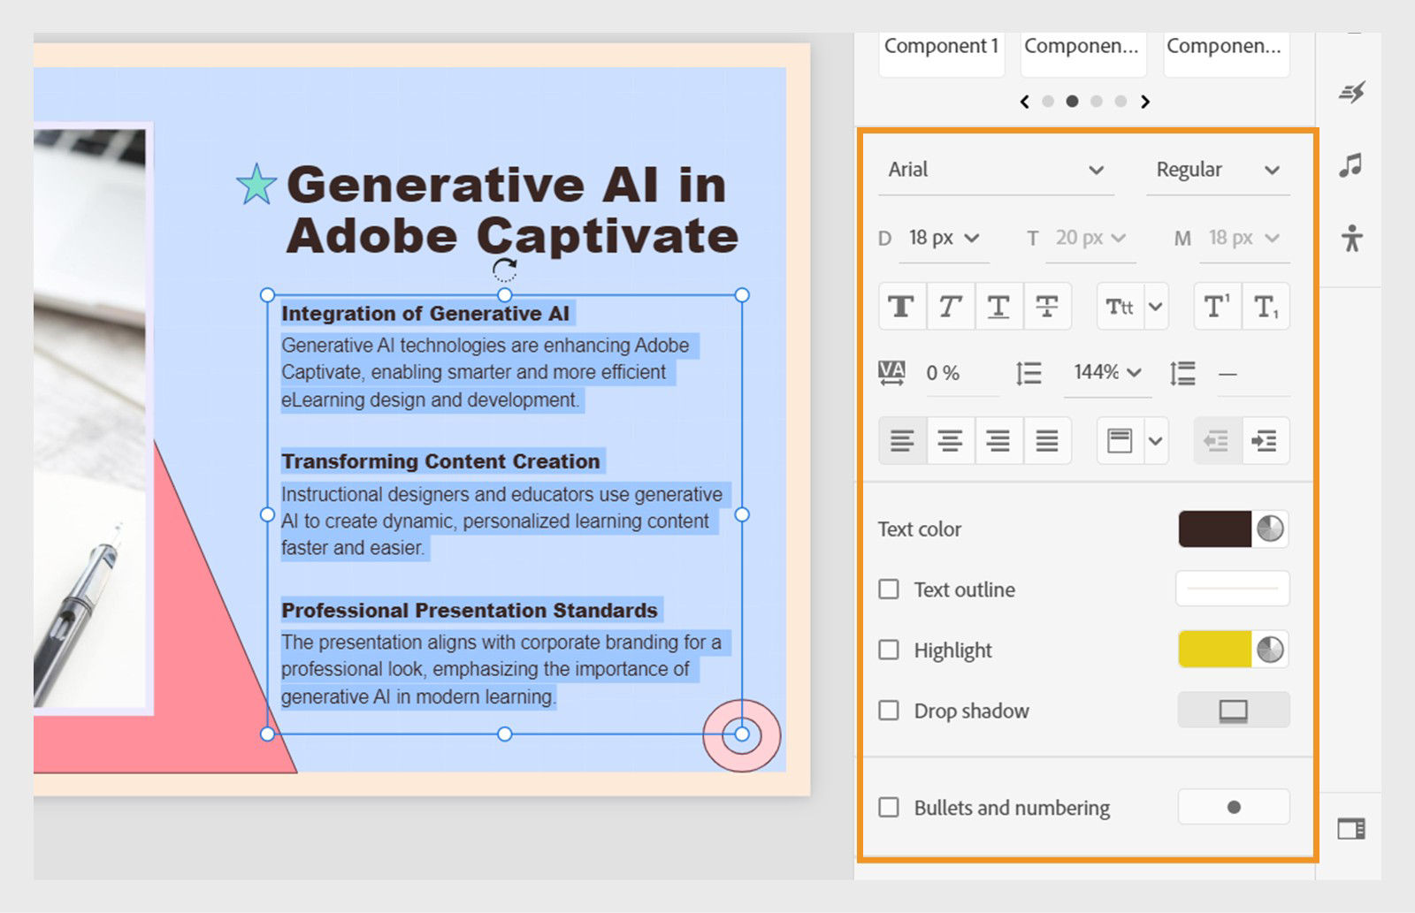The height and width of the screenshot is (913, 1415).
Task: Make text subscript
Action: (1266, 307)
